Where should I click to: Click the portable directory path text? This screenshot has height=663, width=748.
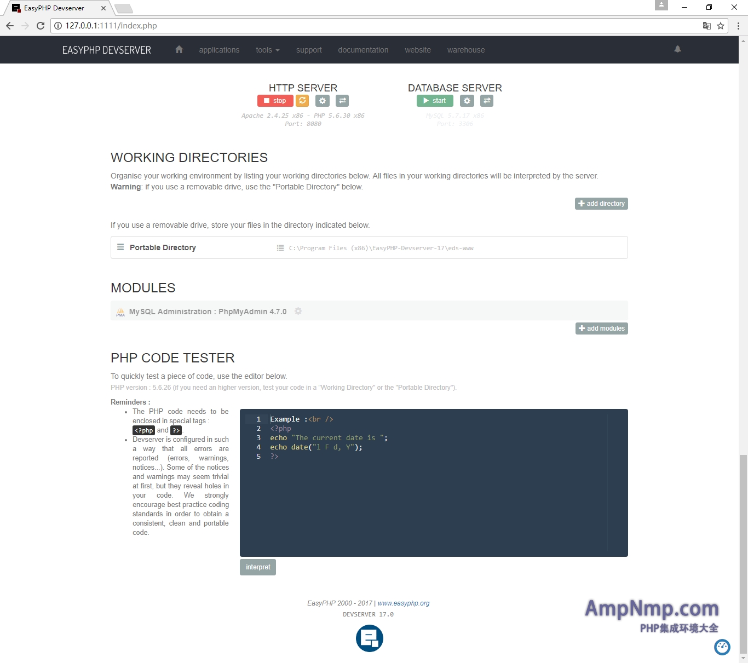pyautogui.click(x=381, y=248)
